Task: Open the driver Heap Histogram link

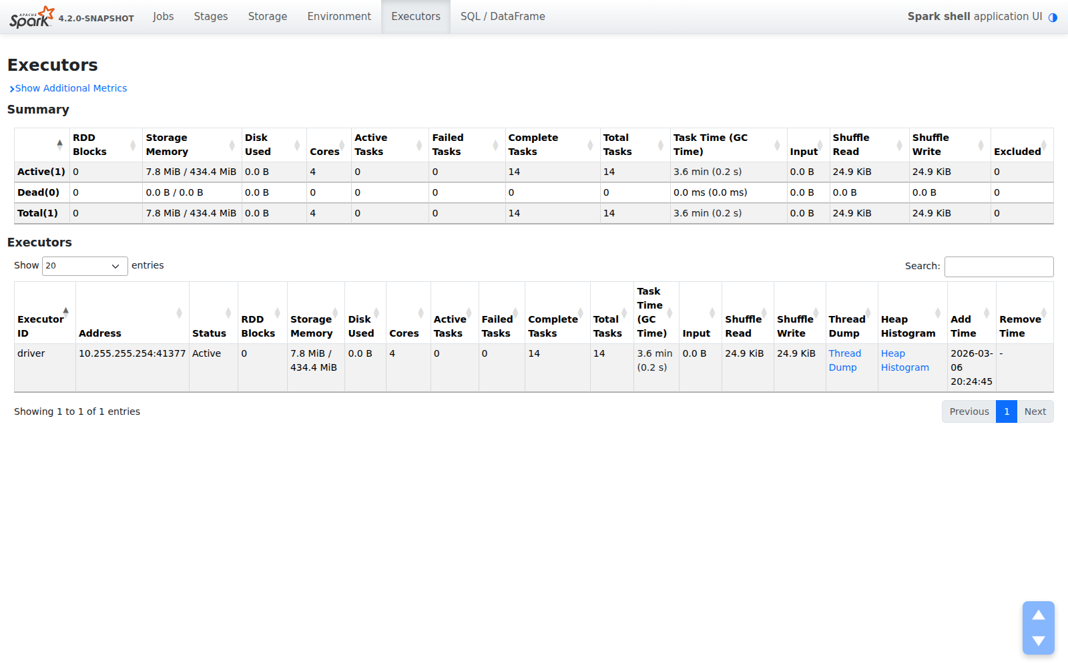Action: coord(904,360)
